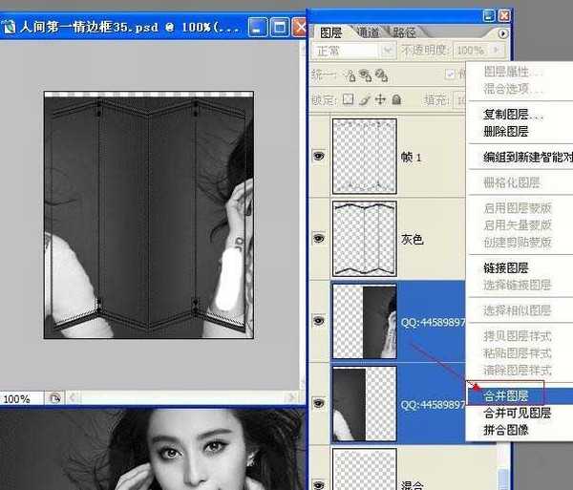Toggle visibility of the 灰色 layer
Screen dimensions: 573x490
click(x=319, y=239)
